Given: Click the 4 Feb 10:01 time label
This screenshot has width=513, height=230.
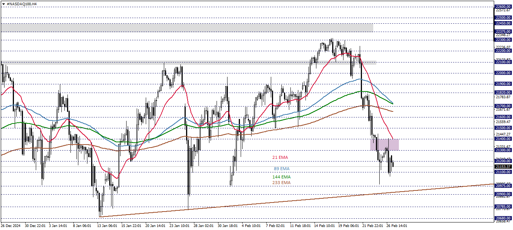Looking at the screenshot, I should pos(251,226).
